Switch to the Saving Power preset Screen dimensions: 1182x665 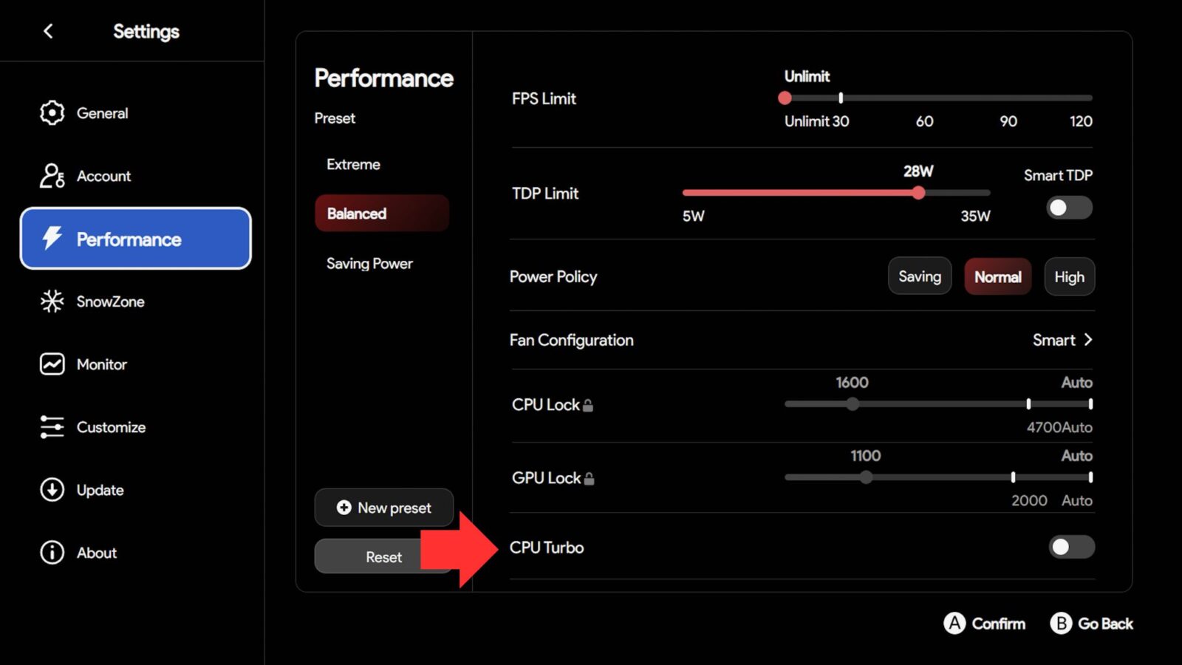[x=369, y=263]
